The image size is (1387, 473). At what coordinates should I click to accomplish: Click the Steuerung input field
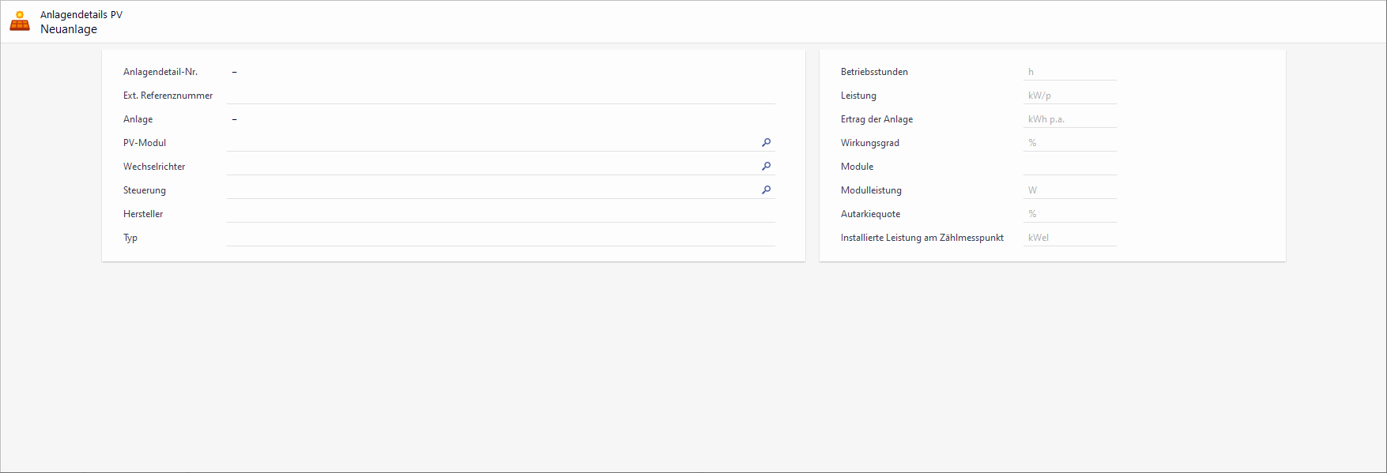tap(490, 190)
